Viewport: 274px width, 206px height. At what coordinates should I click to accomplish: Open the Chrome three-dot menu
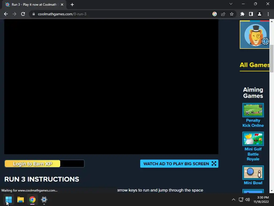point(268,14)
